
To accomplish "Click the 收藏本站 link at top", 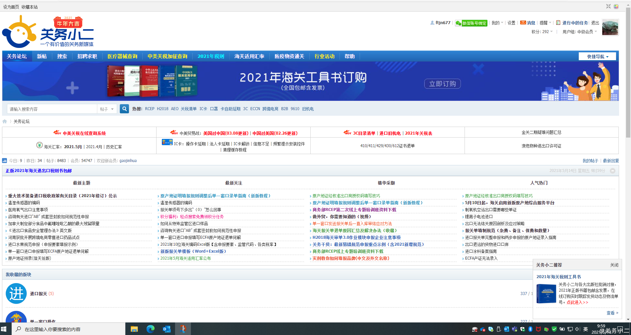I will click(x=30, y=7).
